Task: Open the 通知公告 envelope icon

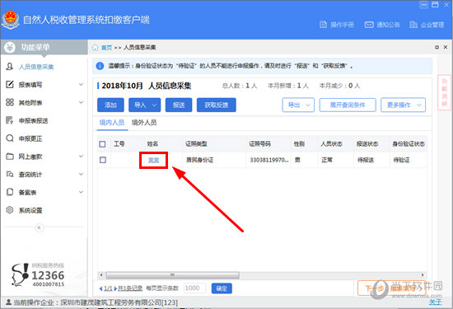Action: pyautogui.click(x=369, y=25)
